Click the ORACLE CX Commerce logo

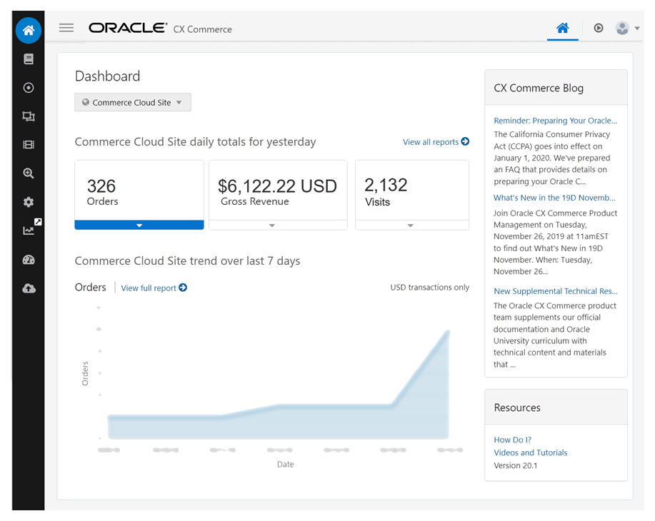click(127, 28)
